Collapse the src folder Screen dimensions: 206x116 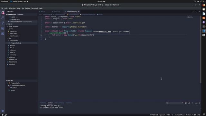(10, 38)
